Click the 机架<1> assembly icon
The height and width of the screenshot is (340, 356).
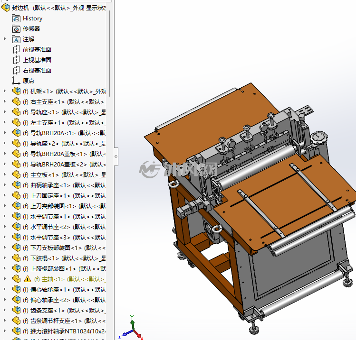tap(16, 91)
